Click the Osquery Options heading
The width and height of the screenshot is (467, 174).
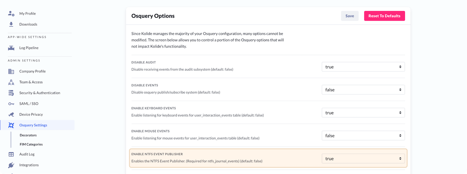[x=153, y=16]
